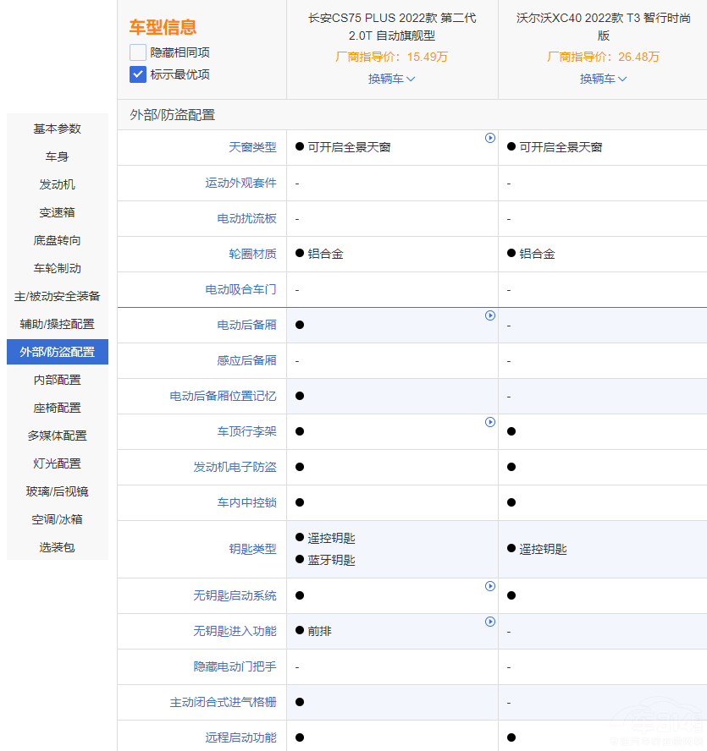Open the preview icon on 电动后备厢 row
Viewport: 707px width, 751px height.
[490, 315]
